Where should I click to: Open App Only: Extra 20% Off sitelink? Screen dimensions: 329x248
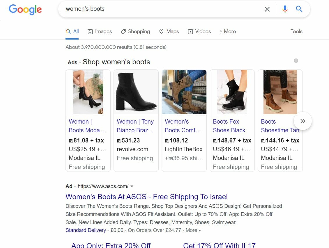[111, 245]
